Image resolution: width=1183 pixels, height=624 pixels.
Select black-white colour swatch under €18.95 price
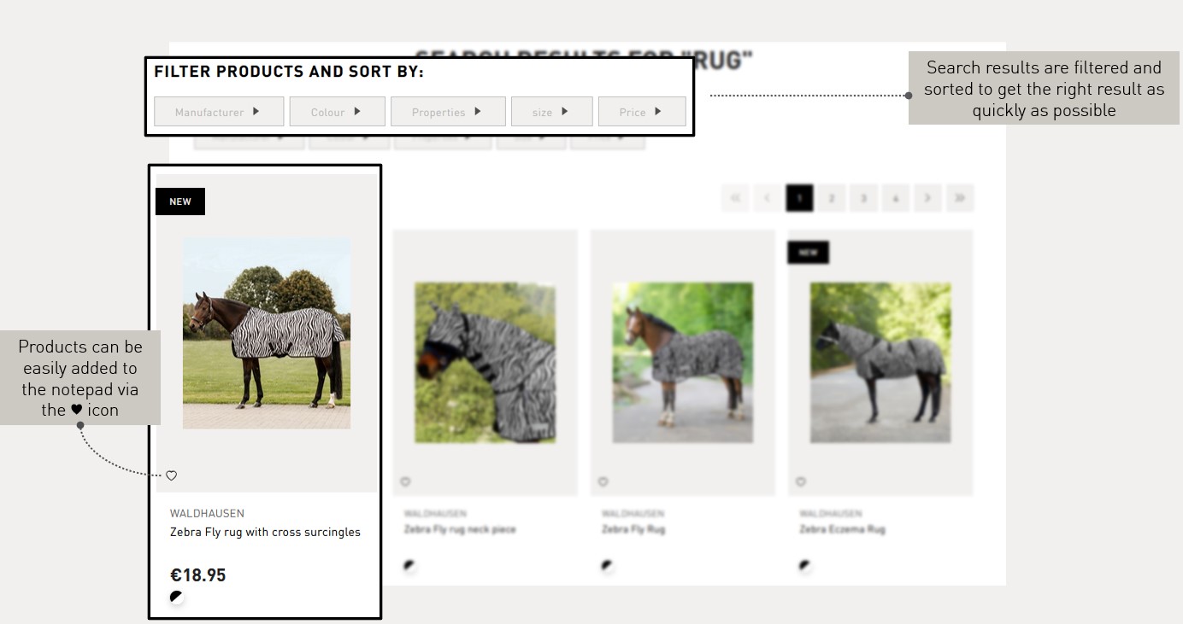tap(176, 597)
